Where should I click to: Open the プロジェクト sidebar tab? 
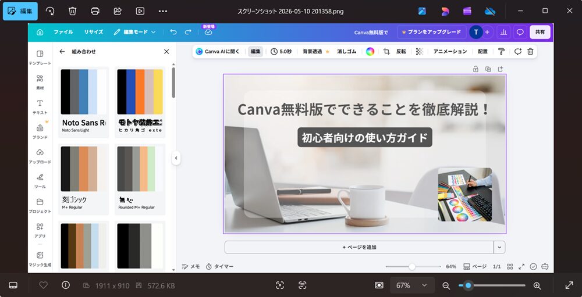point(40,206)
